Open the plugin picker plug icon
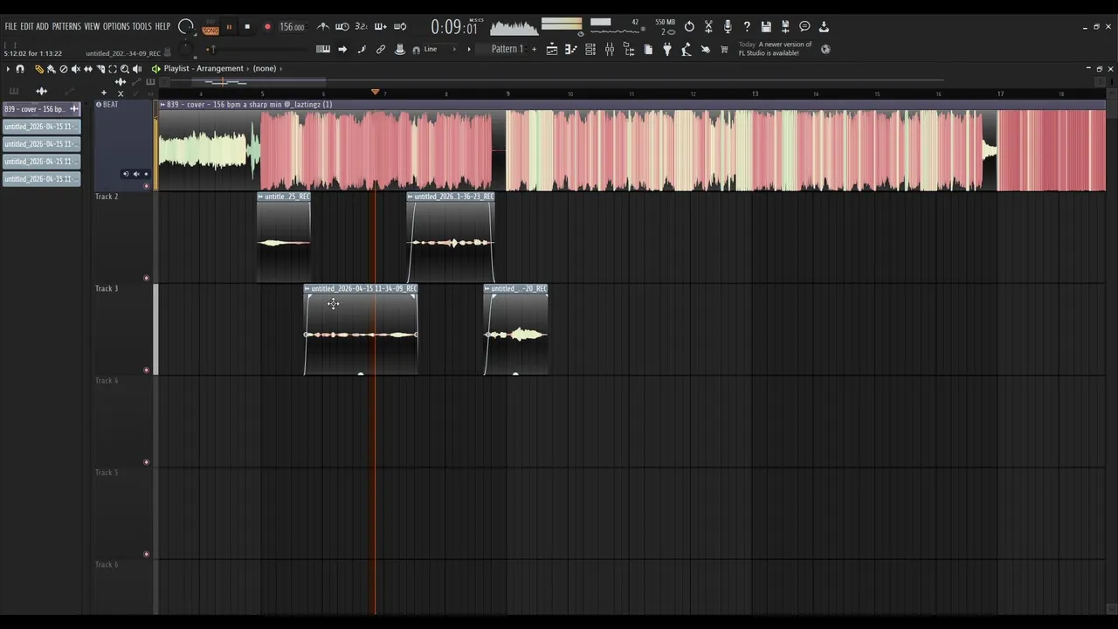 point(667,50)
